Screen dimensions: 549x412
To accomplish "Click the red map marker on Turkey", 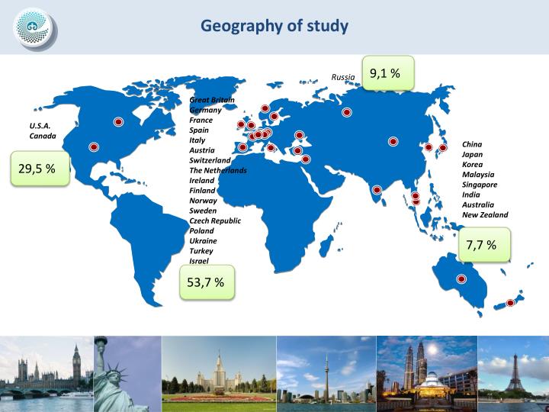I will (297, 150).
